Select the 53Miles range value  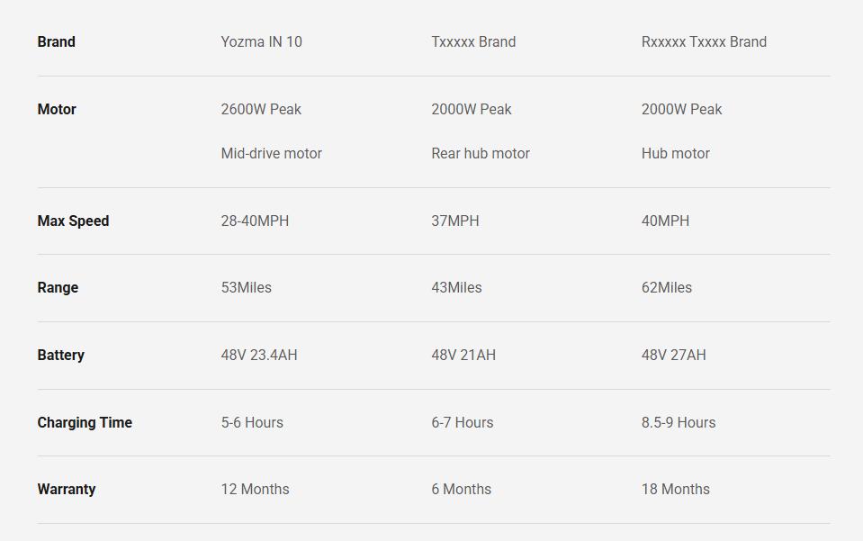(246, 287)
